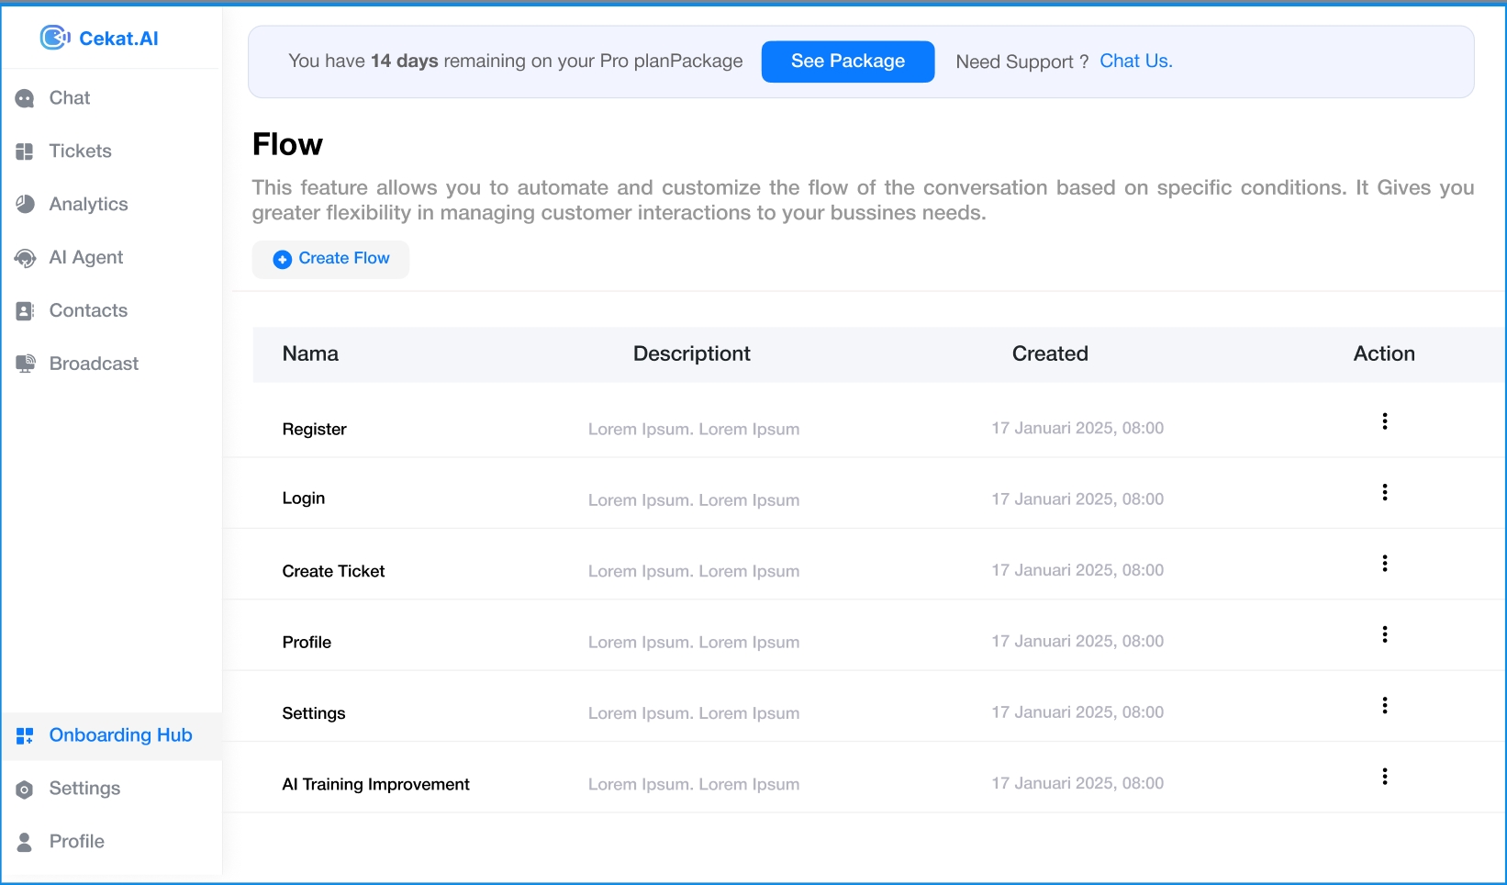Open action menu for Register flow

1384,421
